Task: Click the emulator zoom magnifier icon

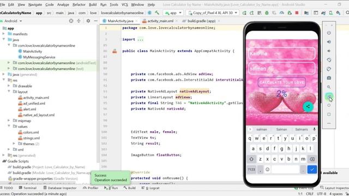Action: pyautogui.click(x=329, y=87)
